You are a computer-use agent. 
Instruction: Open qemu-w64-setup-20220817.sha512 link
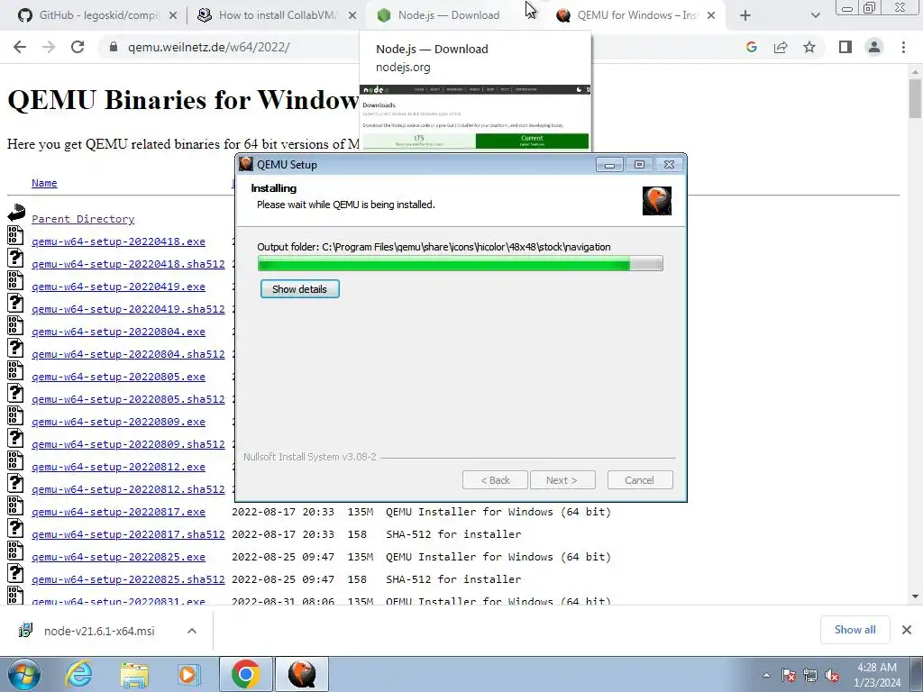coord(128,534)
